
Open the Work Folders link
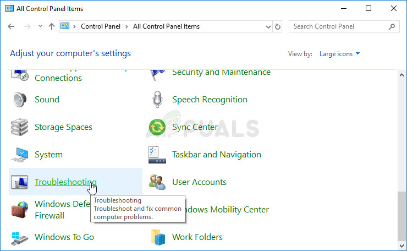(x=197, y=237)
